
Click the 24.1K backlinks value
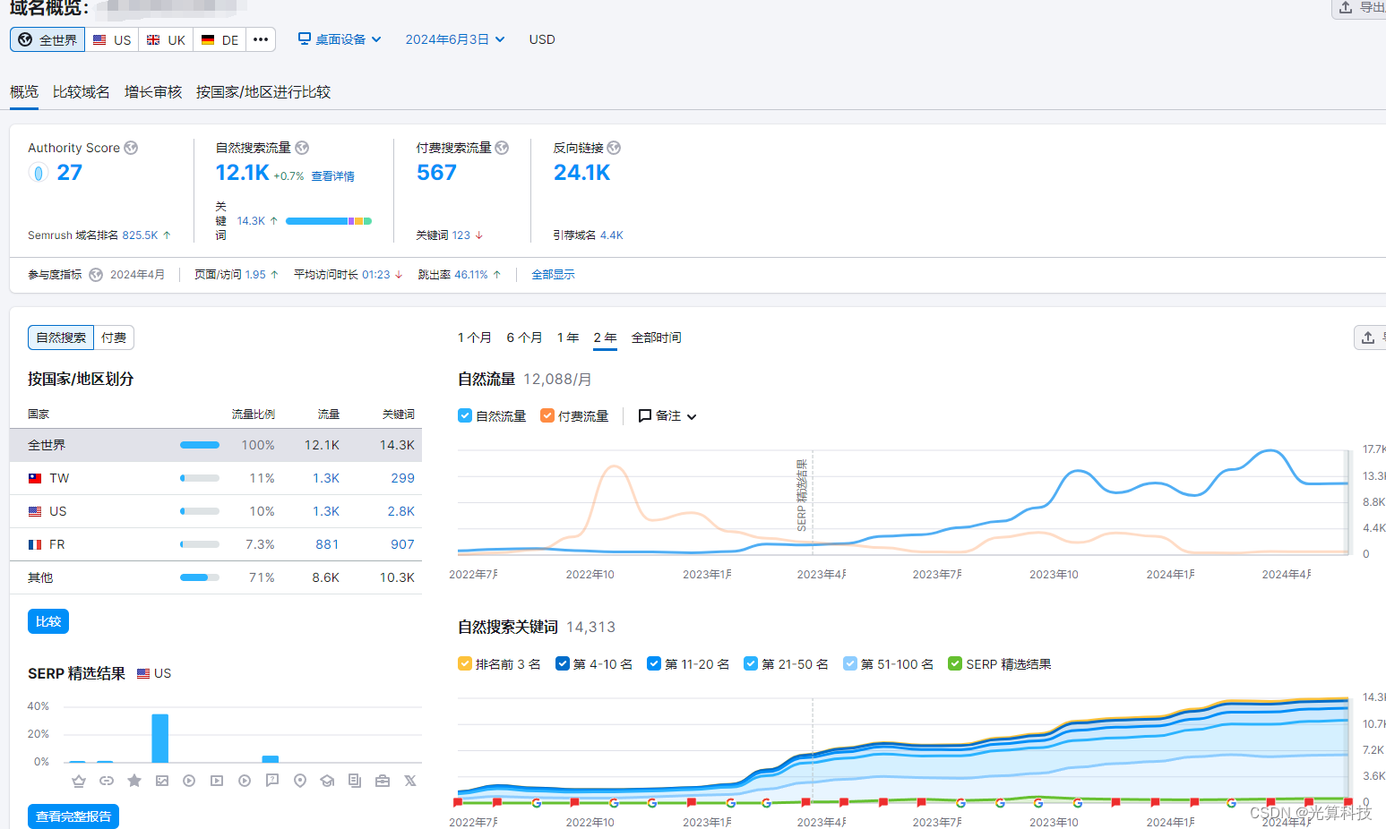point(582,173)
